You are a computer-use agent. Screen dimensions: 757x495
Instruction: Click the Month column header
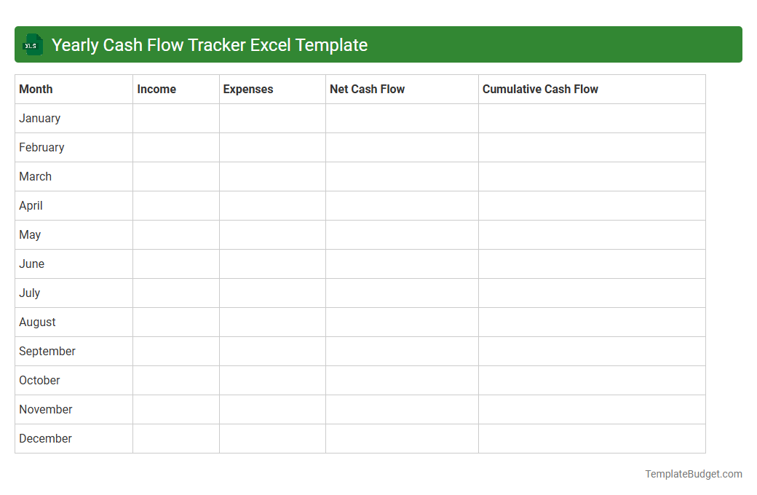pos(36,89)
